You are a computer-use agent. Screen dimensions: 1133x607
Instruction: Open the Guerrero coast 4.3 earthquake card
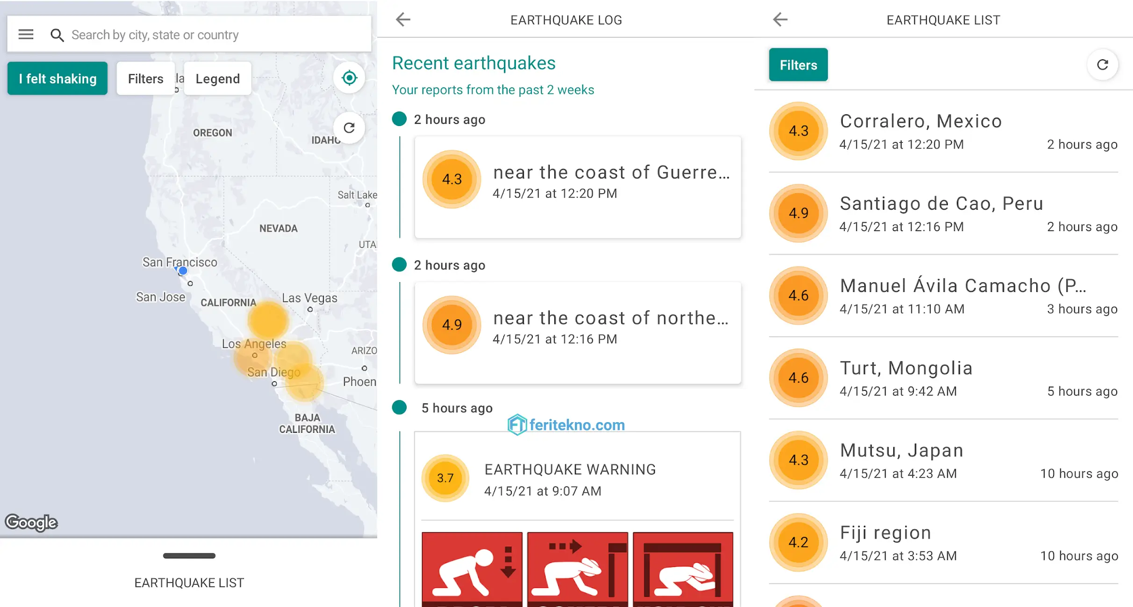[x=578, y=187]
